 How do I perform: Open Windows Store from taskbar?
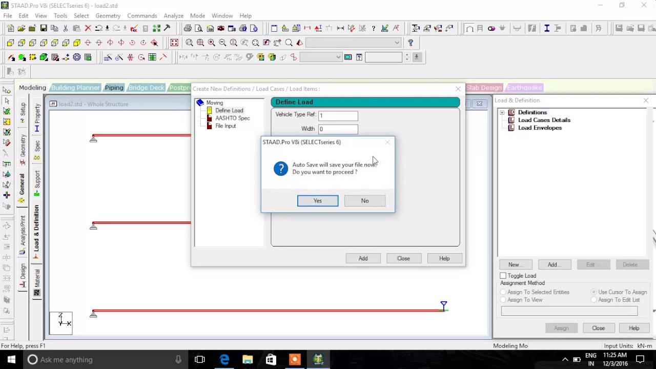tap(271, 359)
